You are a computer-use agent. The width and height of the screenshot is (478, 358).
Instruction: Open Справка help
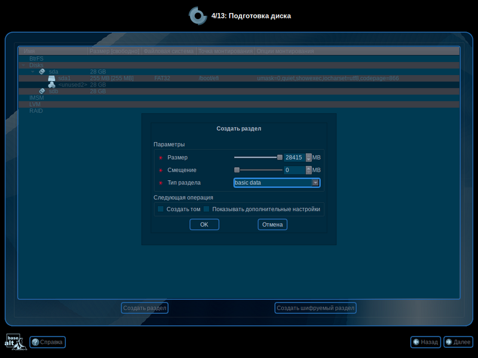coord(48,342)
